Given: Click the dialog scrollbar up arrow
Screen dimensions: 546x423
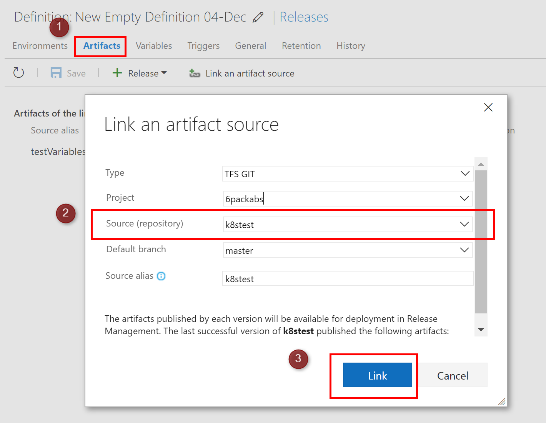Looking at the screenshot, I should point(481,164).
